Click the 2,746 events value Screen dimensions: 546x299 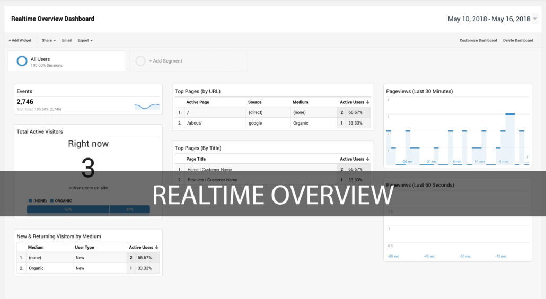click(25, 102)
